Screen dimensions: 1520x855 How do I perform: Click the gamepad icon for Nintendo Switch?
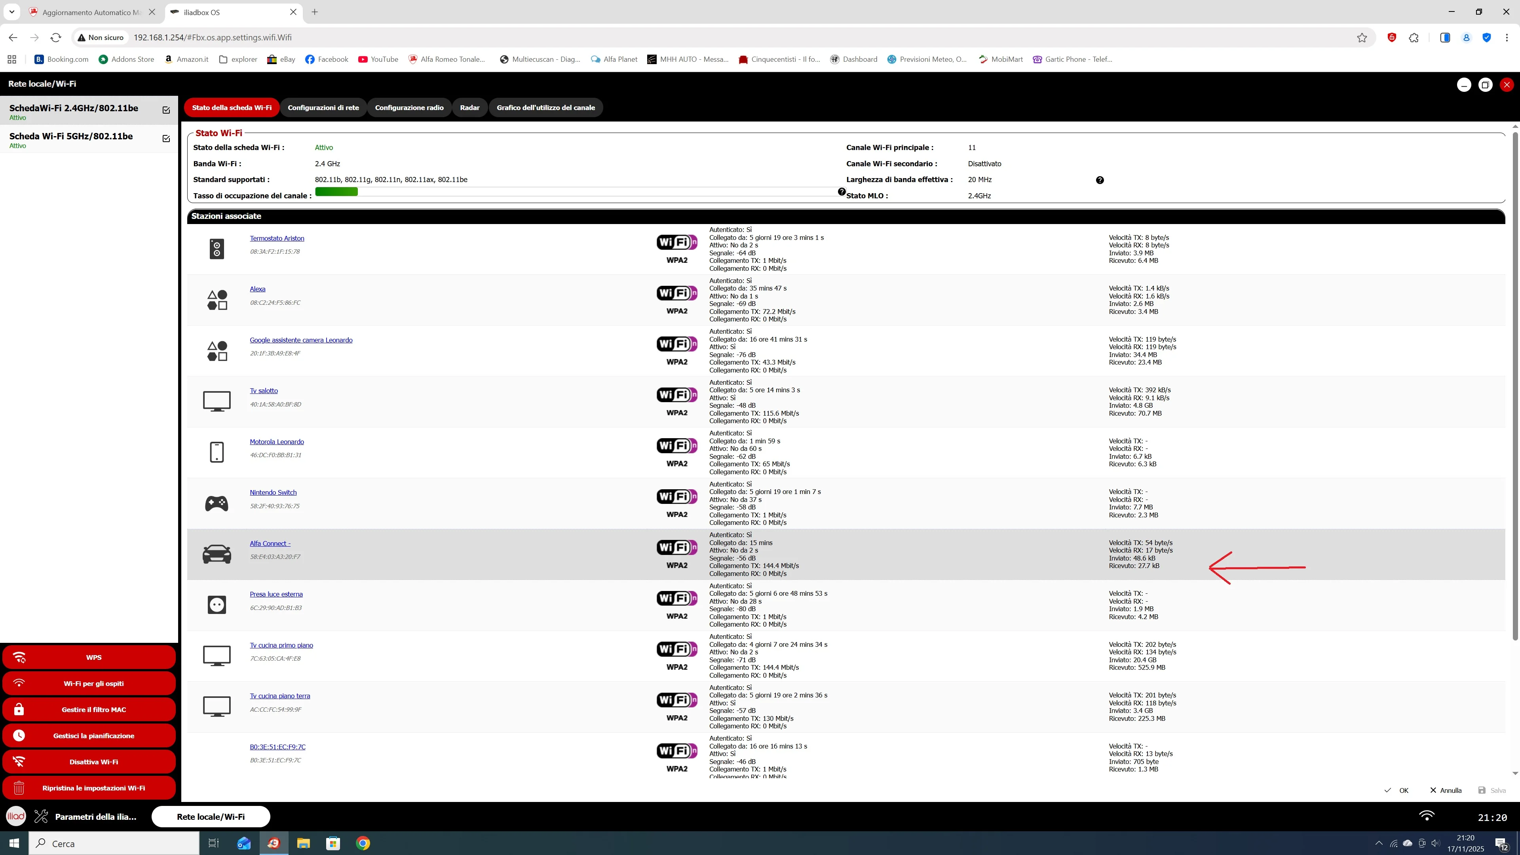pyautogui.click(x=217, y=503)
